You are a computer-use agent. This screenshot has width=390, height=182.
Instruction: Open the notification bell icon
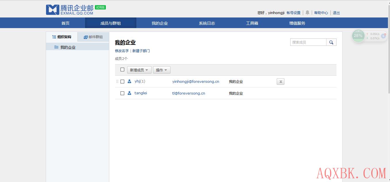(307, 13)
